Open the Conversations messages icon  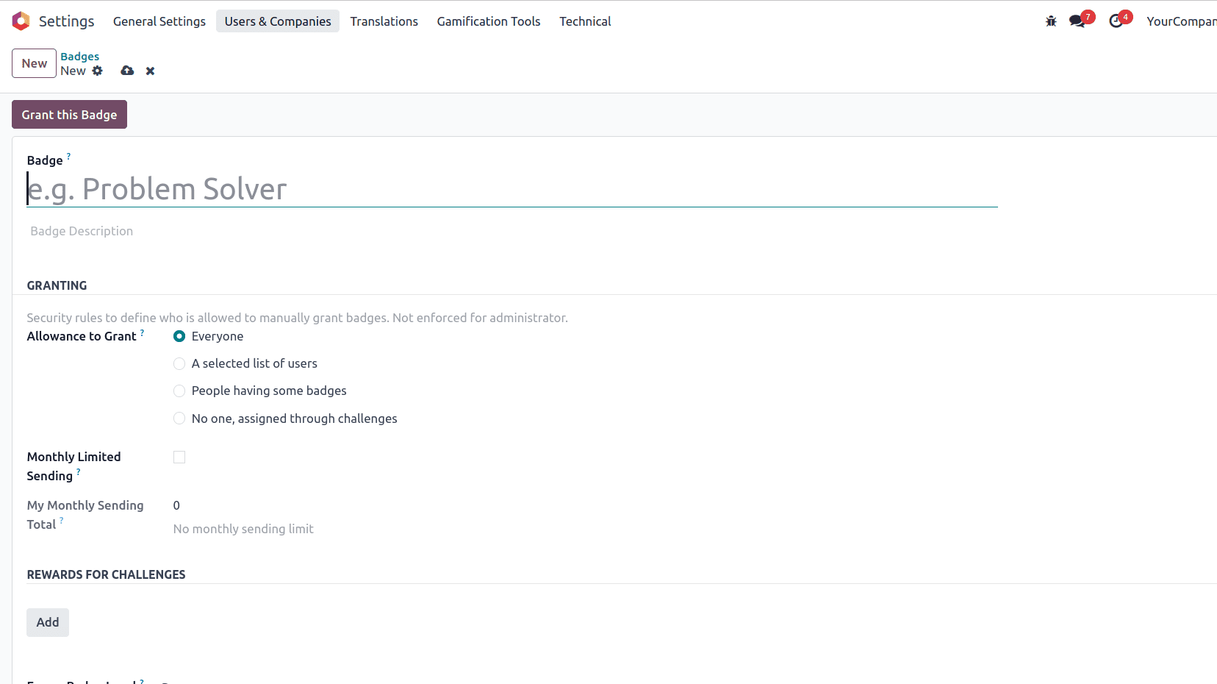point(1076,21)
